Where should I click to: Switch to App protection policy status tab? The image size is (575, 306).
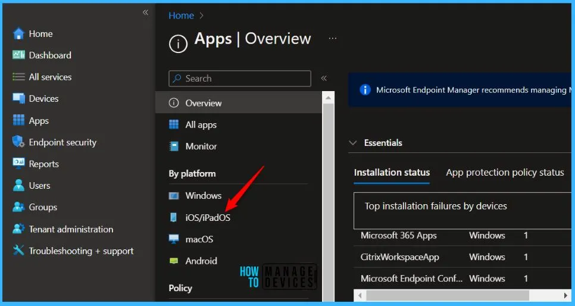505,173
